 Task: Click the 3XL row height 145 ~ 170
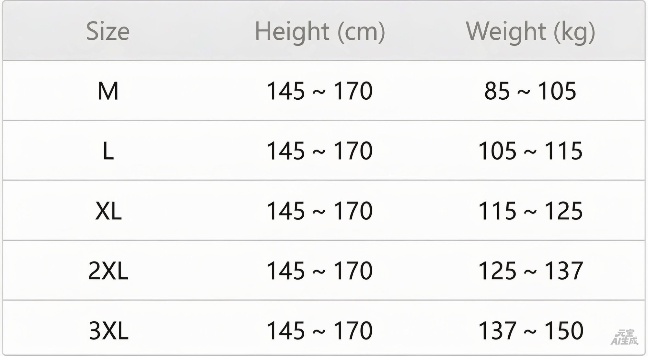point(319,331)
